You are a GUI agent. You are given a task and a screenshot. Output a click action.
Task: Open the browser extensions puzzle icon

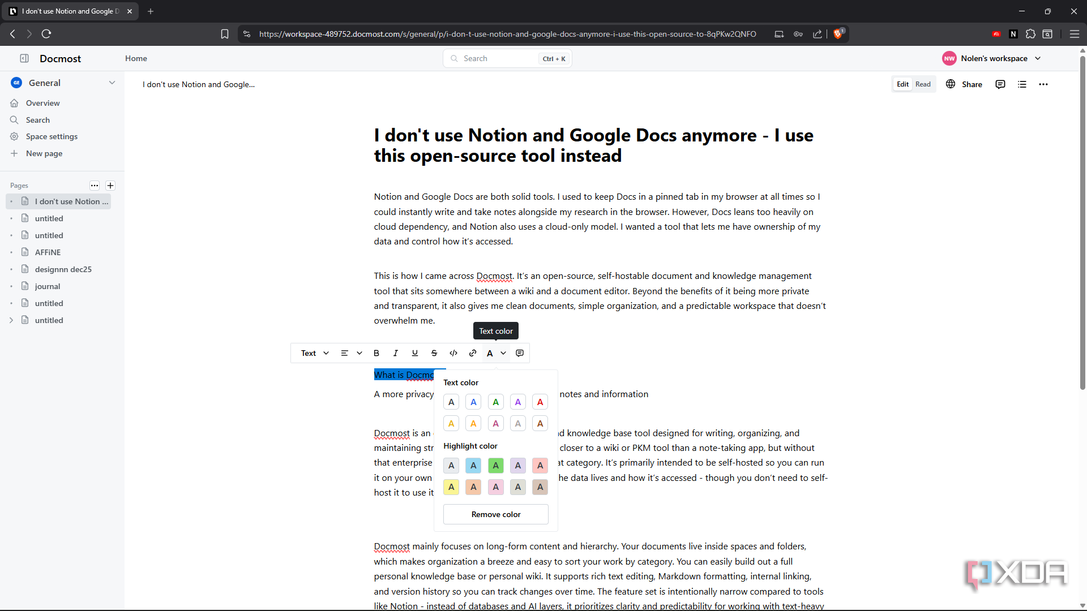pyautogui.click(x=1030, y=34)
